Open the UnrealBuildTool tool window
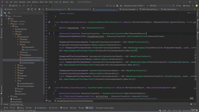The height and width of the screenshot is (112, 199). click(41, 108)
